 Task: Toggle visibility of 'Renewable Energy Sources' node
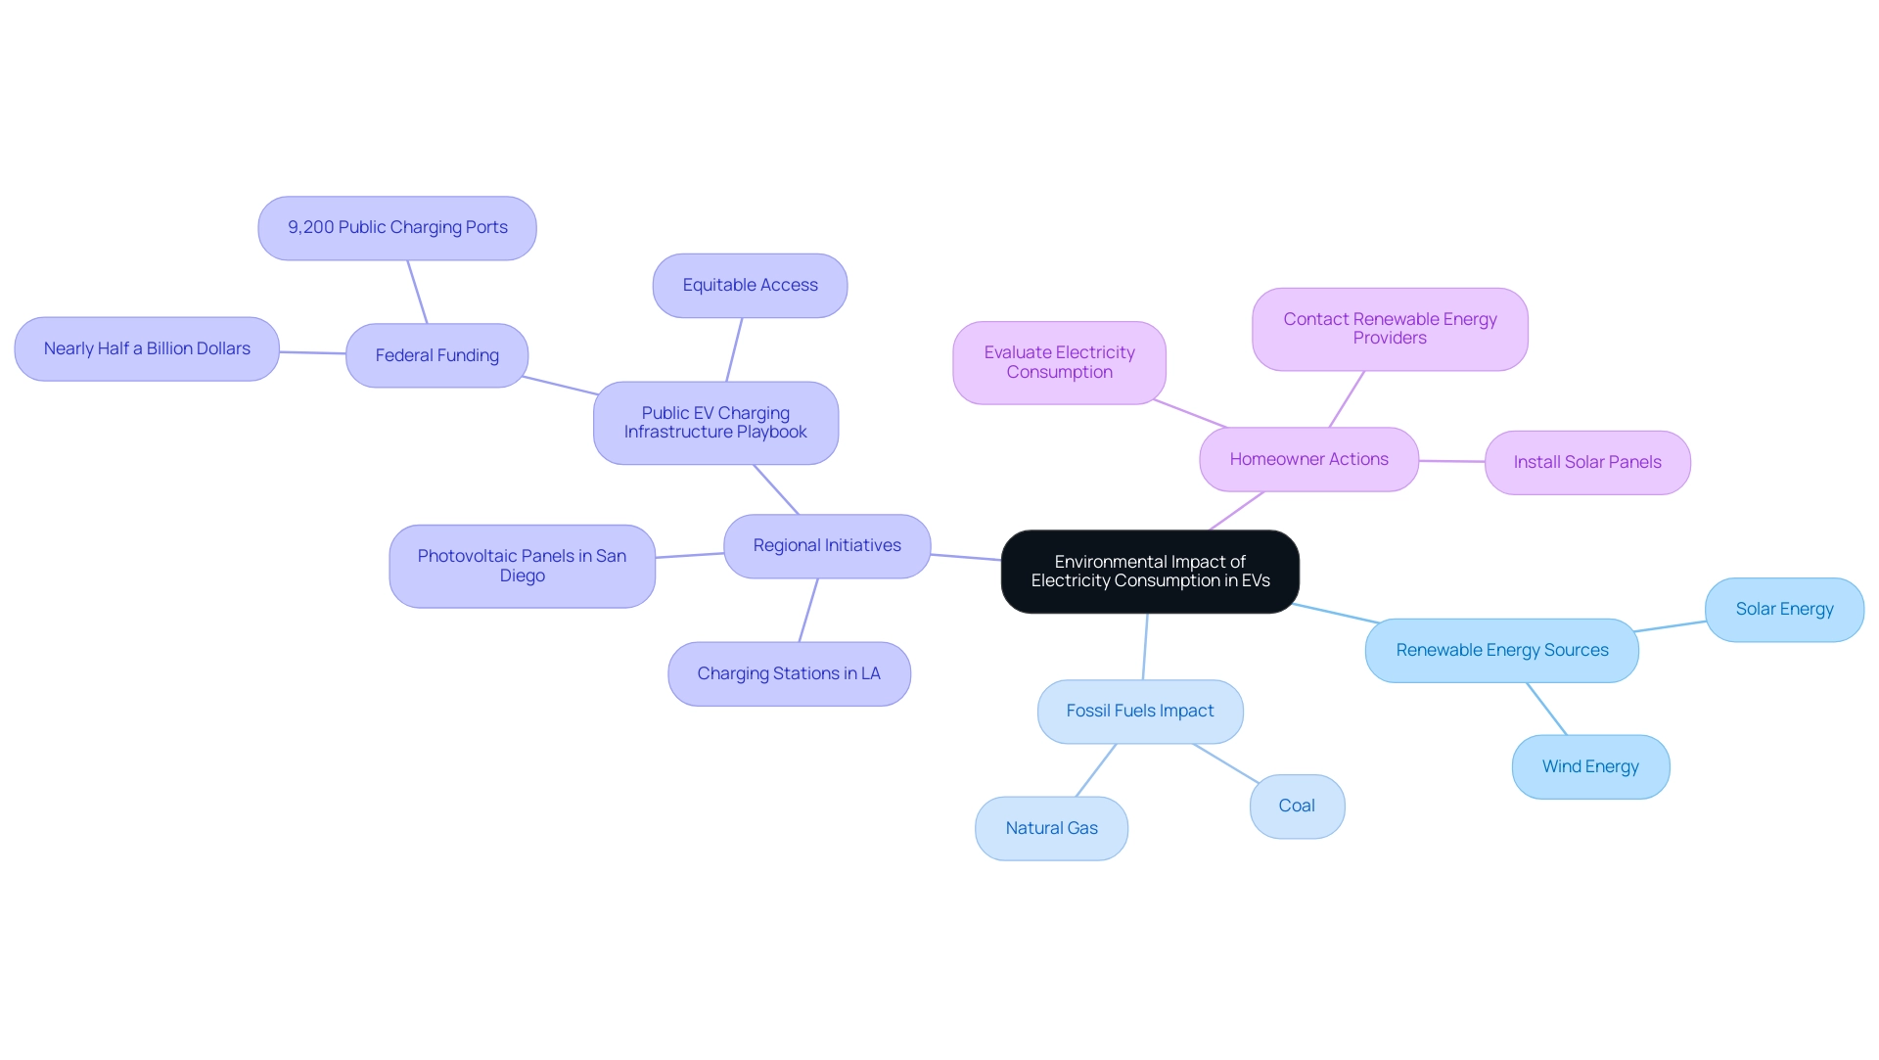pos(1499,650)
